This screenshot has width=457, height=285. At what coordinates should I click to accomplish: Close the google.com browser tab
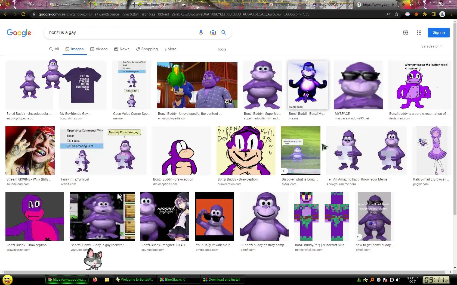click(393, 5)
